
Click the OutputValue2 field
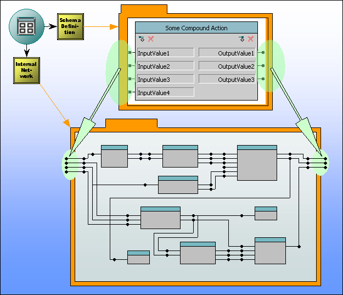[x=227, y=66]
